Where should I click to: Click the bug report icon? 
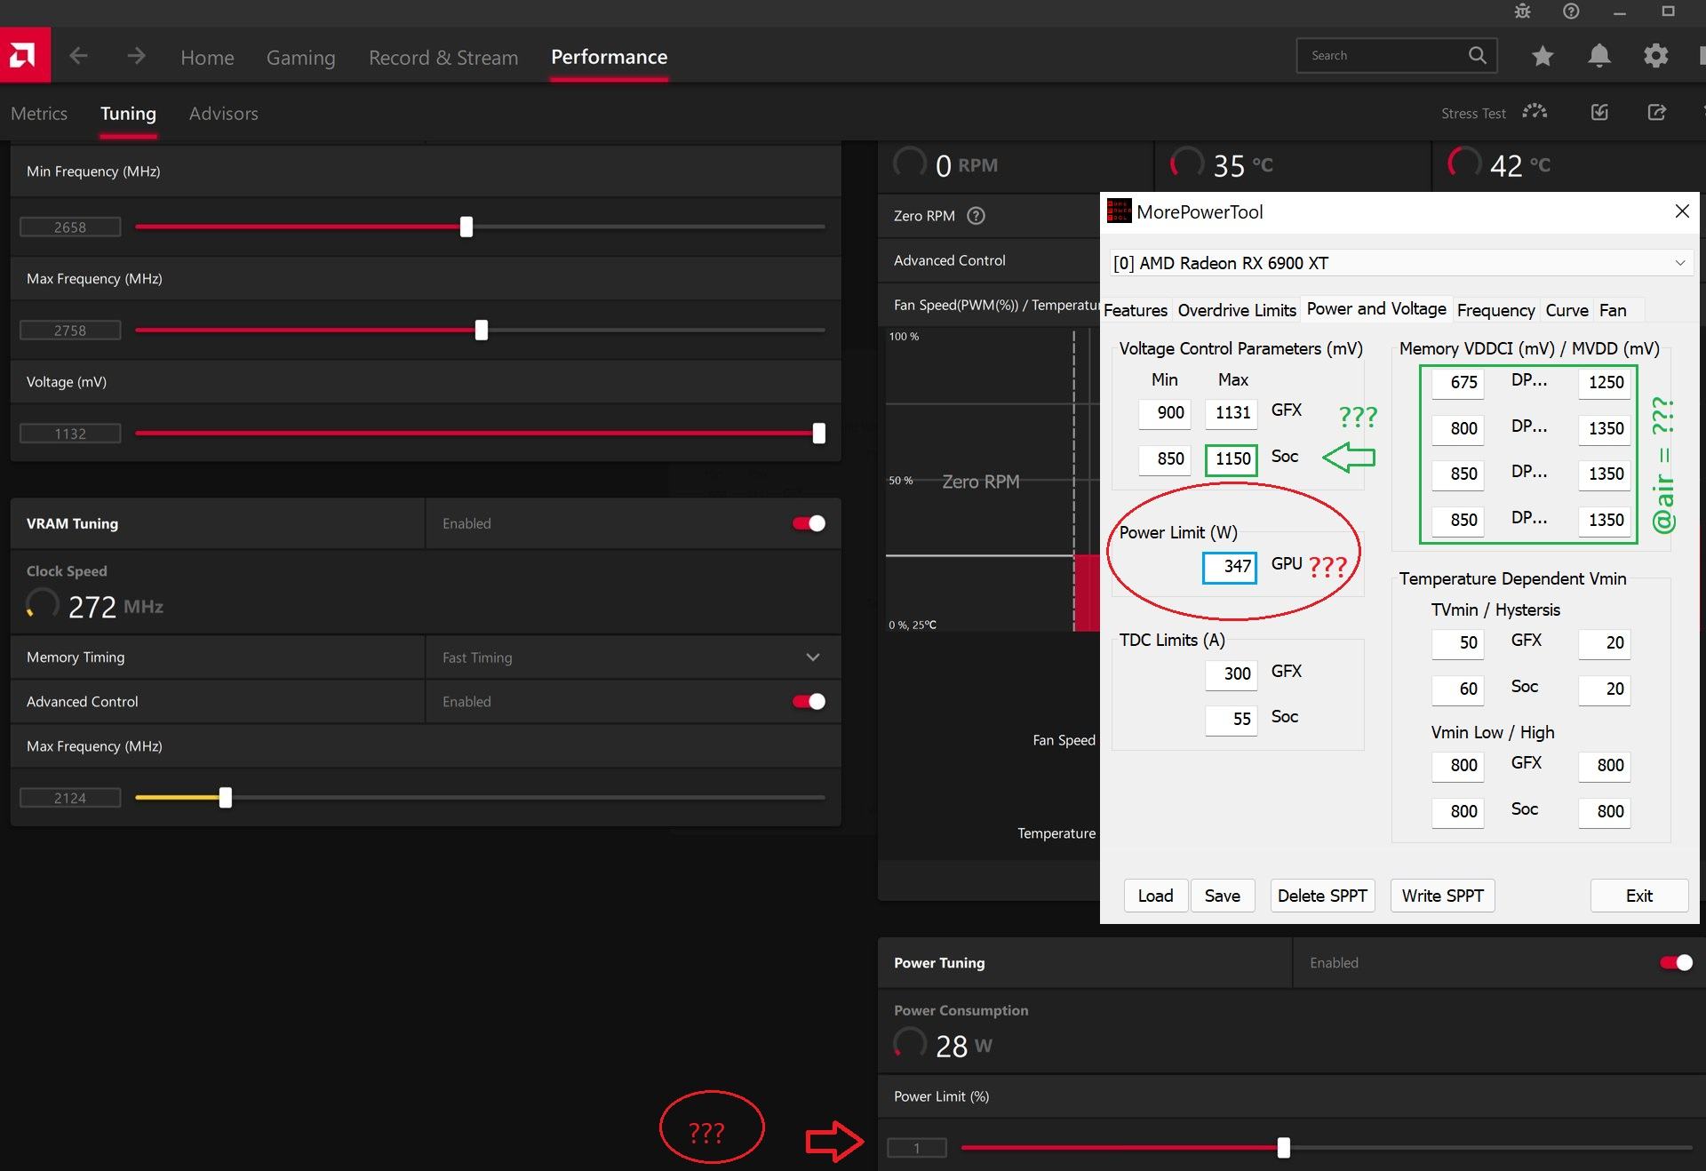pos(1523,12)
